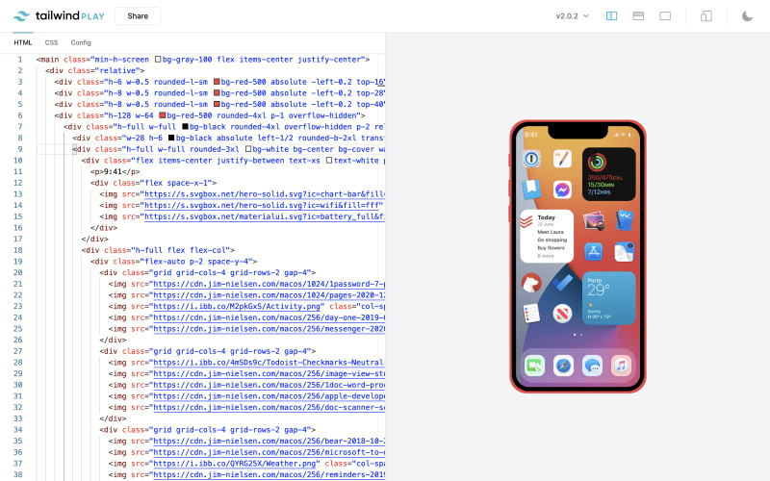Image resolution: width=770 pixels, height=481 pixels.
Task: Open the Weather.png URL on line 37
Action: tap(234, 464)
